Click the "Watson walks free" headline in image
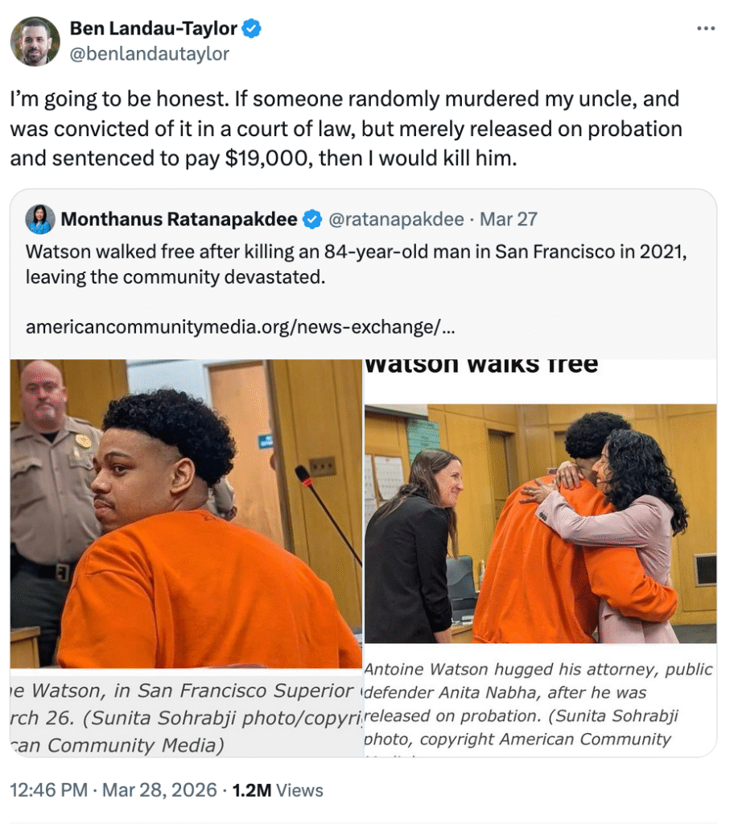 pos(481,364)
